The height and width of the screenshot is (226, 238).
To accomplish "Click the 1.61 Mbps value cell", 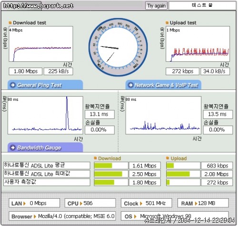I will (x=145, y=166).
